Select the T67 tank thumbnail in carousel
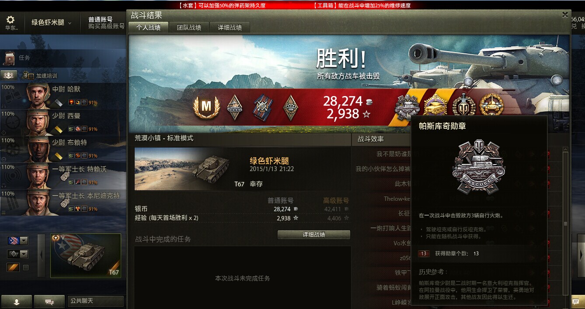The height and width of the screenshot is (309, 585). [86, 256]
